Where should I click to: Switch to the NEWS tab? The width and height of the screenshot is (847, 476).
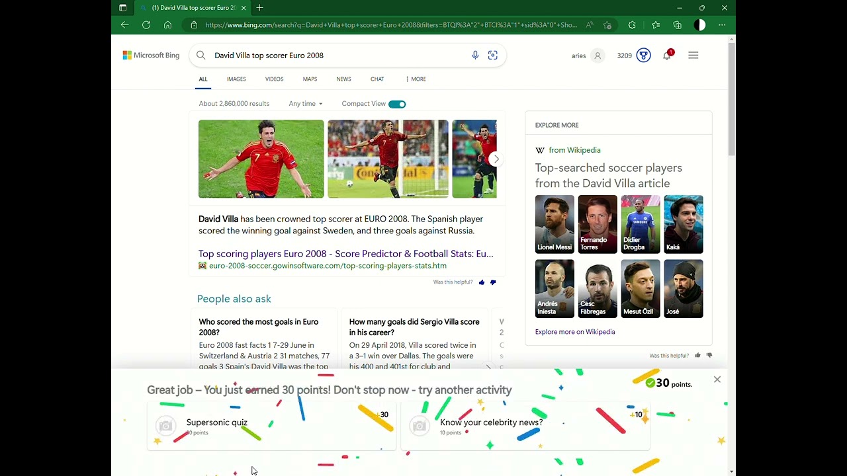(343, 79)
